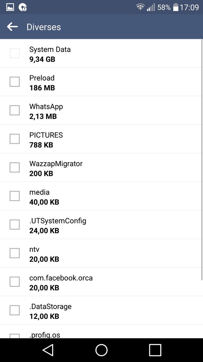This screenshot has height=362, width=203.
Task: Select the com.facebook.orca list item
Action: tap(101, 282)
